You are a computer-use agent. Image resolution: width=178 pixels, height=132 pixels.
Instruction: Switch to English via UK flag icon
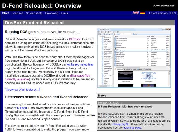point(136,13)
